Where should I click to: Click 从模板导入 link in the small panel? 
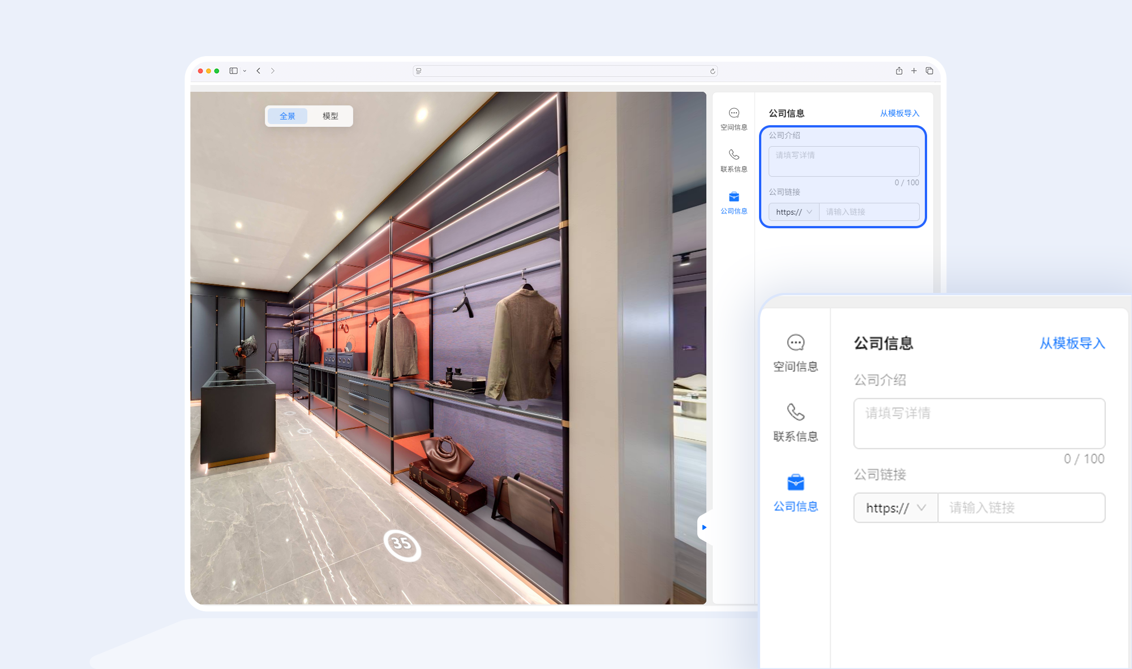[x=899, y=113]
